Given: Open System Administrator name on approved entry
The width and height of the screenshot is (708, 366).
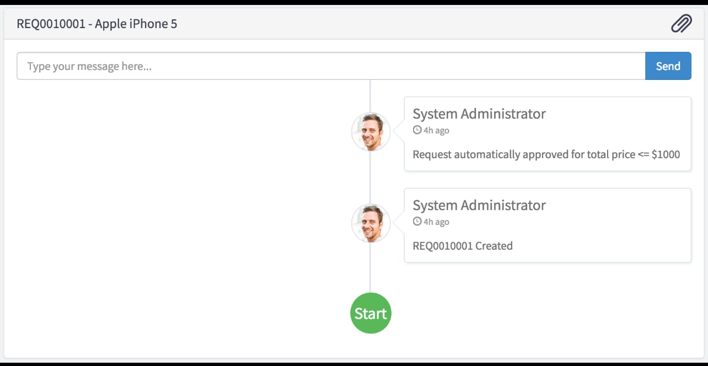Looking at the screenshot, I should pyautogui.click(x=479, y=114).
